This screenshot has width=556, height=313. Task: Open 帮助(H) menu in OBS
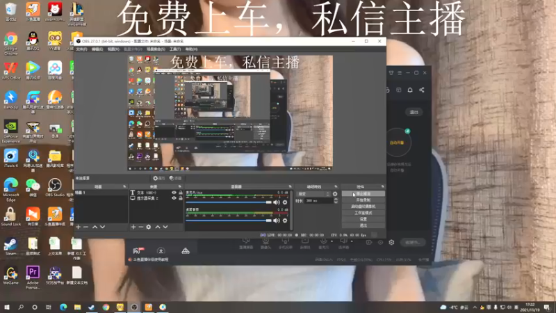point(192,49)
